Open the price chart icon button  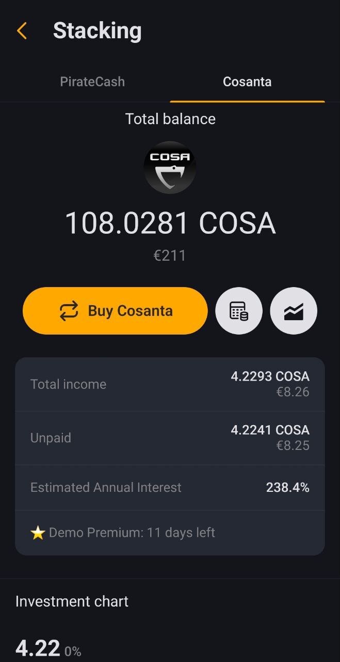tap(294, 311)
